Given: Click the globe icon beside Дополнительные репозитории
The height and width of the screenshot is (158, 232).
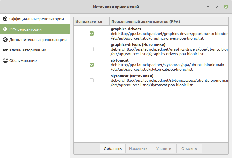Looking at the screenshot, I should tap(5, 40).
